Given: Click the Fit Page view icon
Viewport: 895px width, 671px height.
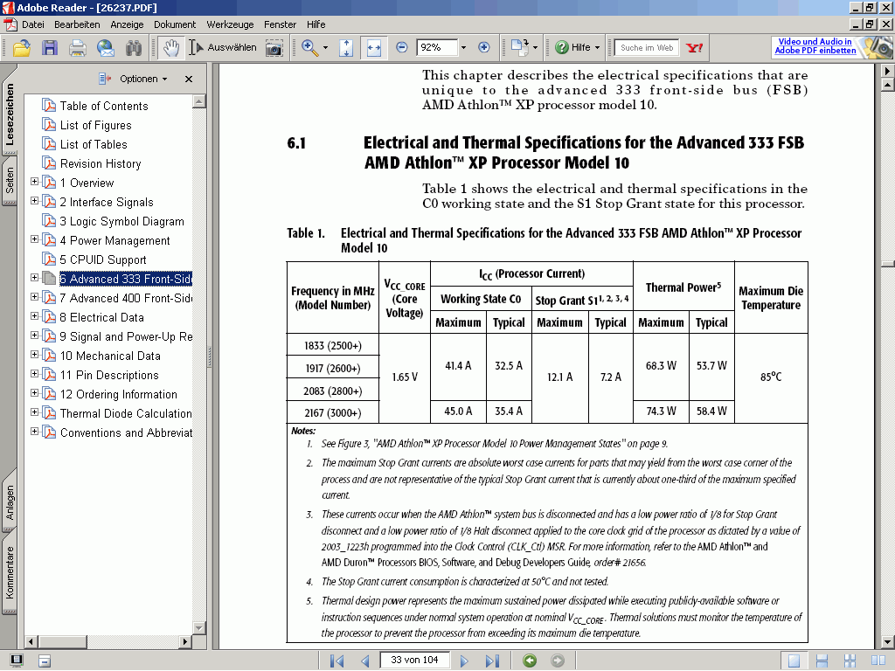Looking at the screenshot, I should pyautogui.click(x=346, y=48).
